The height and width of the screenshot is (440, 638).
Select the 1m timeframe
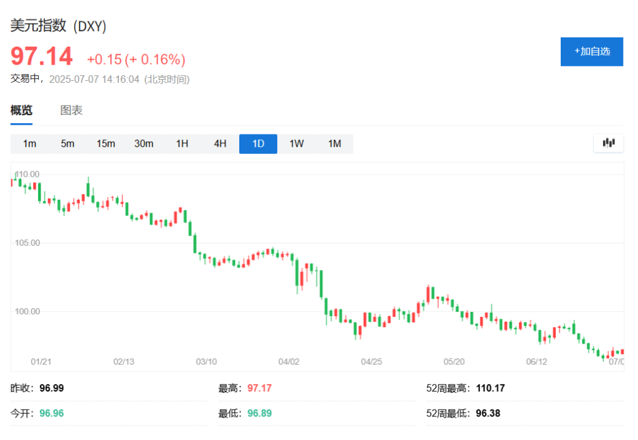point(29,143)
